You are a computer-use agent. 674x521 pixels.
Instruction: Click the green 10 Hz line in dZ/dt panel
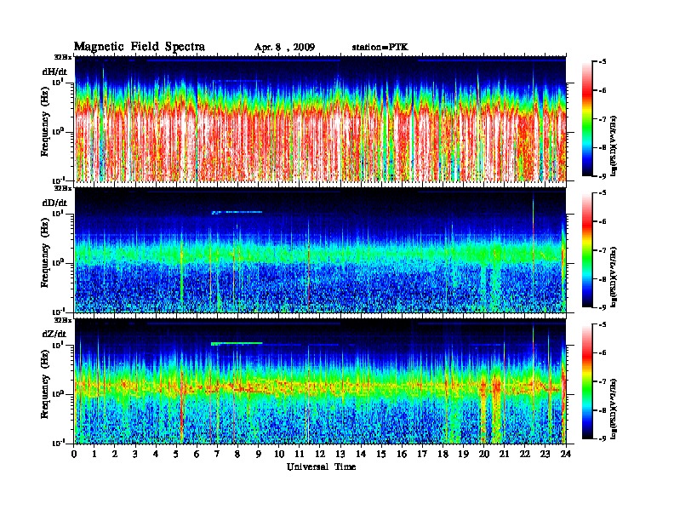pos(237,343)
